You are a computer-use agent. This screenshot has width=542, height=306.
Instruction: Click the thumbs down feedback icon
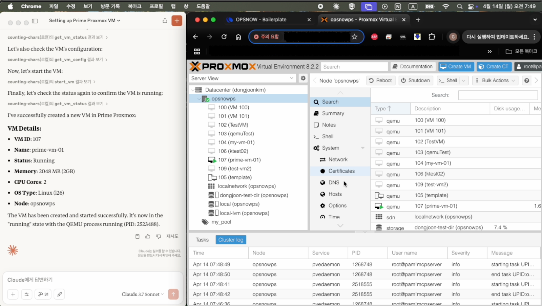158,236
